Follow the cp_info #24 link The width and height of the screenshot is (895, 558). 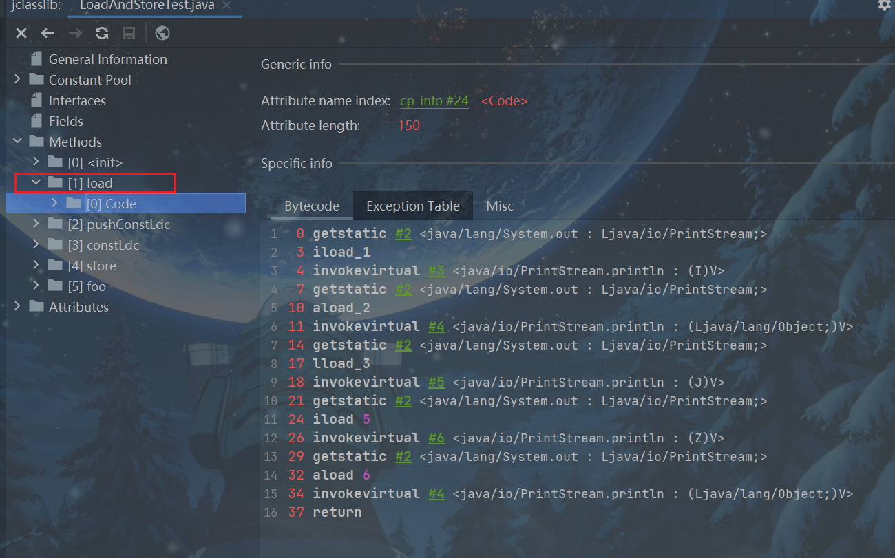coord(434,101)
